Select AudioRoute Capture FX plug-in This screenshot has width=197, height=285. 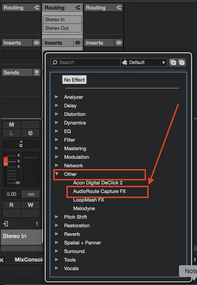pyautogui.click(x=99, y=191)
